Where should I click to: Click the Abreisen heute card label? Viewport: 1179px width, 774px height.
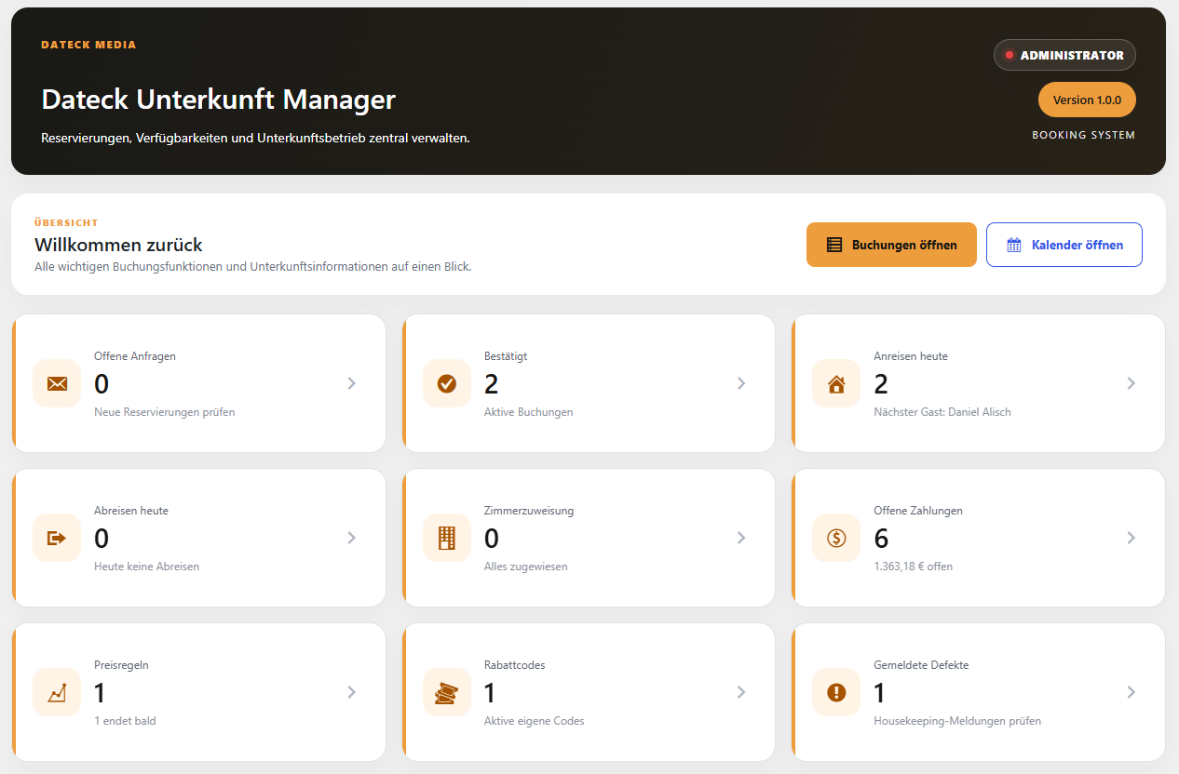pyautogui.click(x=131, y=511)
